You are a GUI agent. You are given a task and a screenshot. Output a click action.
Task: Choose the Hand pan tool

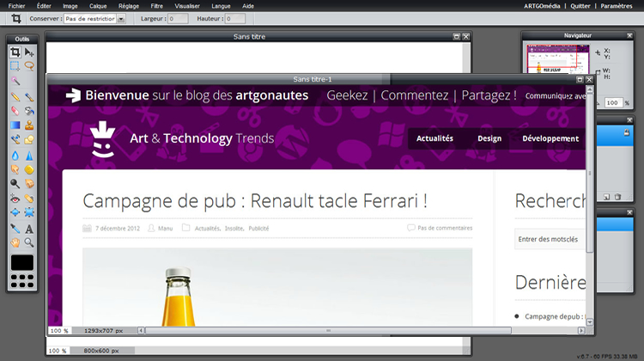15,242
